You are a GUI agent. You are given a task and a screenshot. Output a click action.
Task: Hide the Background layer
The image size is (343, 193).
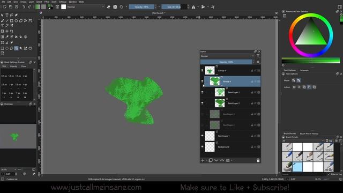(x=202, y=147)
